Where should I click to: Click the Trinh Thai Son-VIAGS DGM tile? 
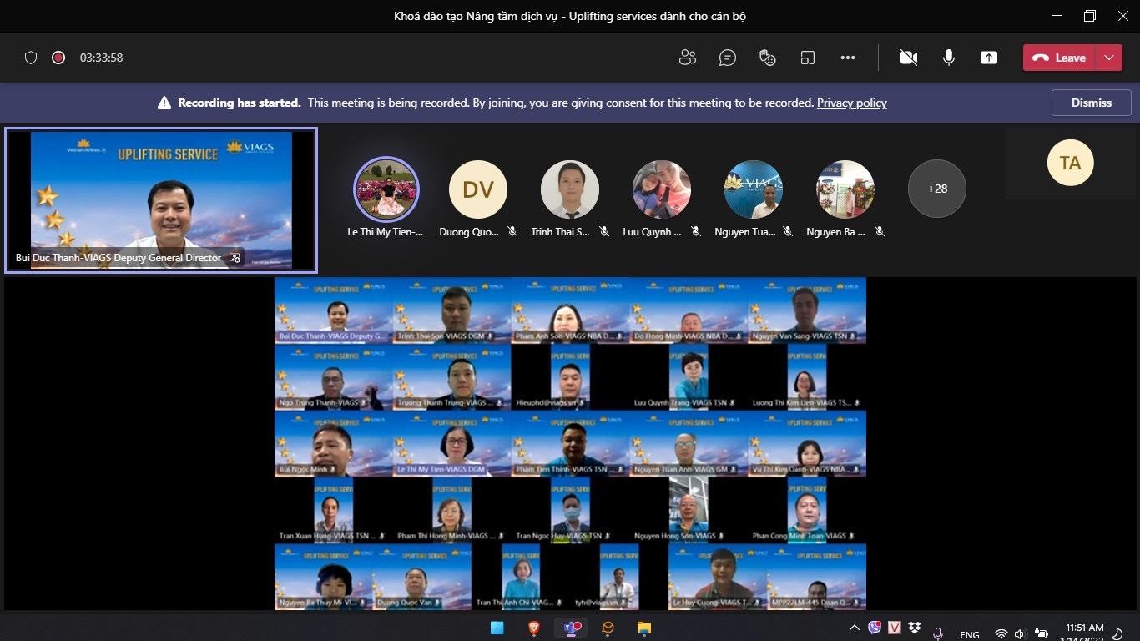(x=452, y=310)
